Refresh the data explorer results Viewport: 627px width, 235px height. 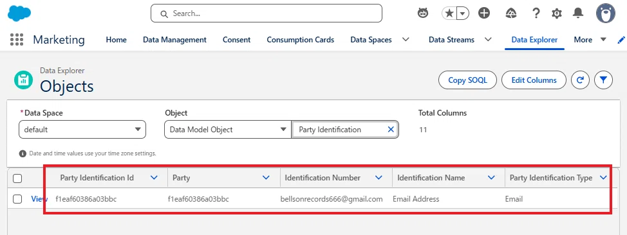[x=580, y=80]
